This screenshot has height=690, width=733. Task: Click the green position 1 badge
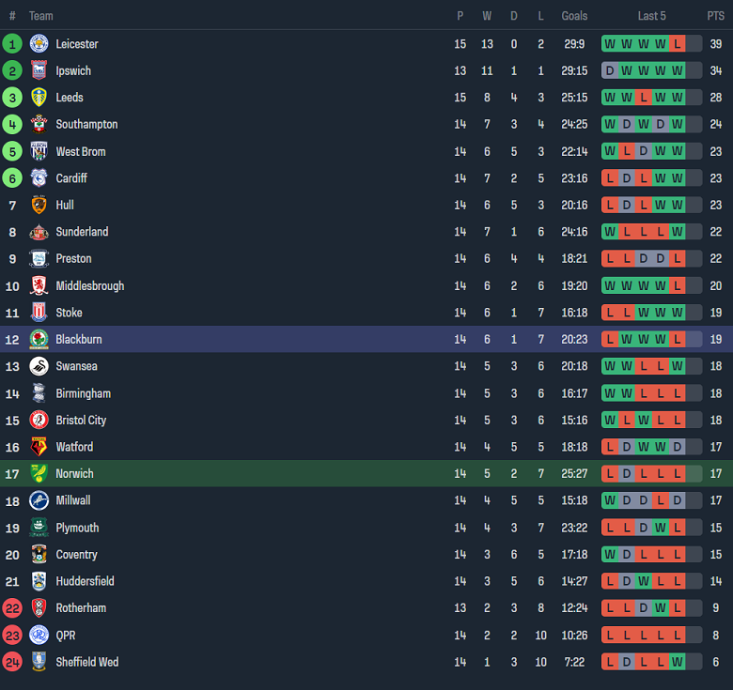[12, 44]
